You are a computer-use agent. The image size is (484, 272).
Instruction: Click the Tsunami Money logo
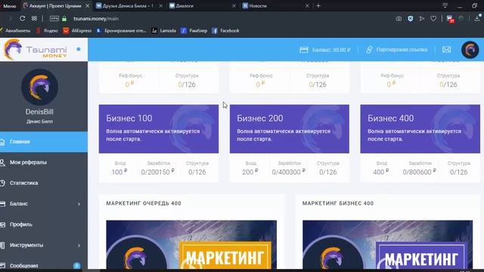(x=35, y=49)
